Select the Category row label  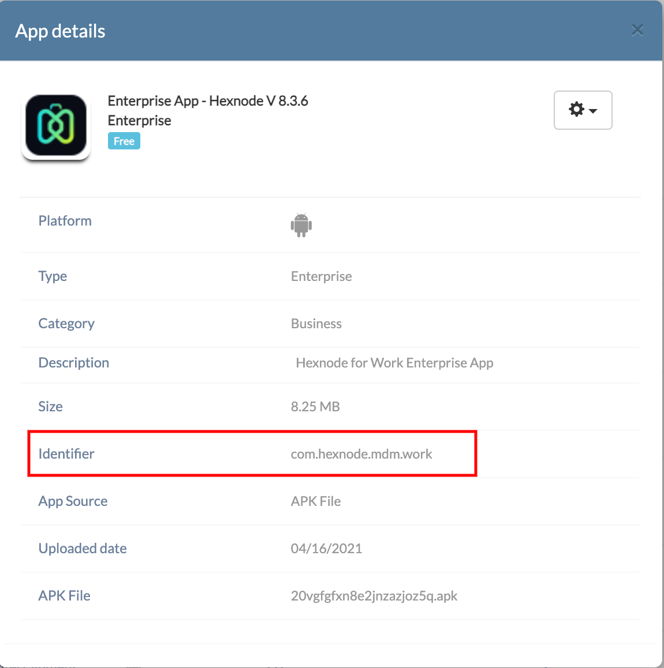point(66,324)
